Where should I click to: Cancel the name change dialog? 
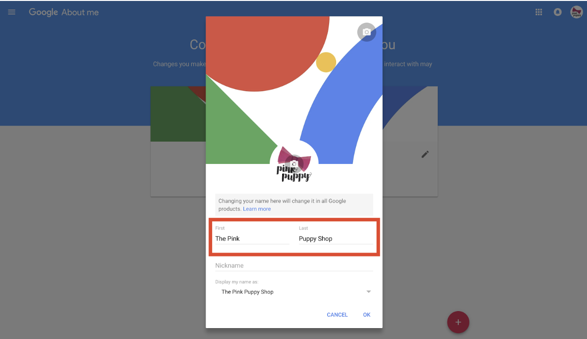(x=337, y=315)
